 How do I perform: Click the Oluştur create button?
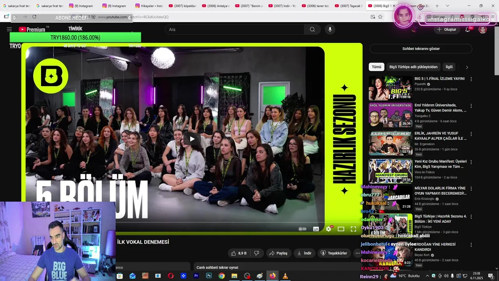[447, 29]
